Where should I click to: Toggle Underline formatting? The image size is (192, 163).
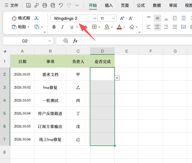[72, 27]
